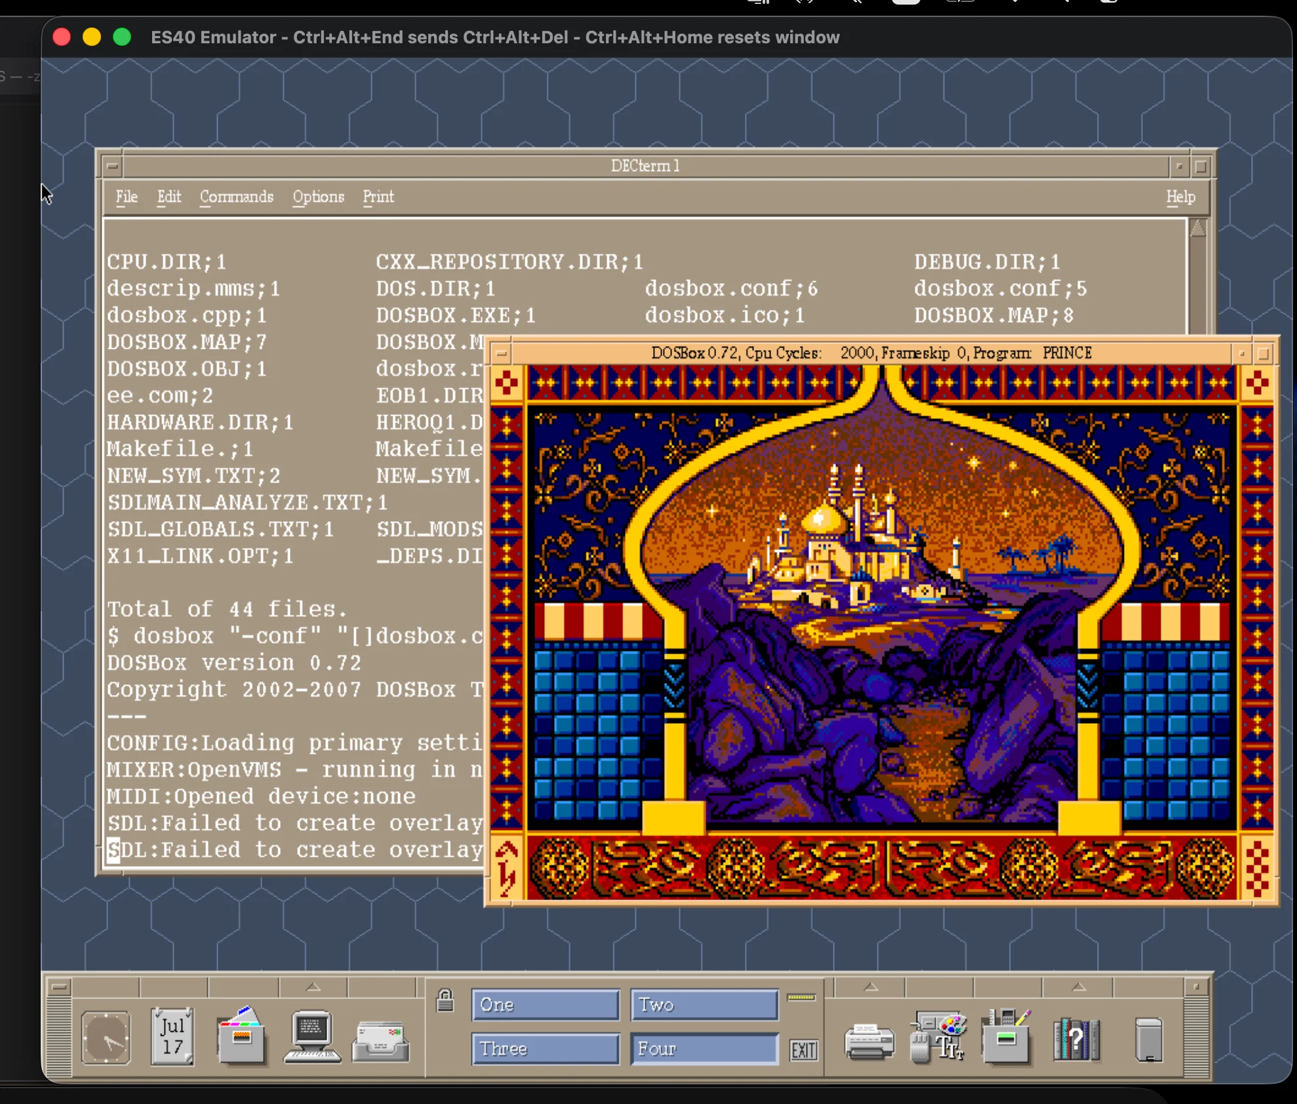This screenshot has width=1297, height=1104.
Task: Expand subpanel arrow above Printer icon
Action: 870,987
